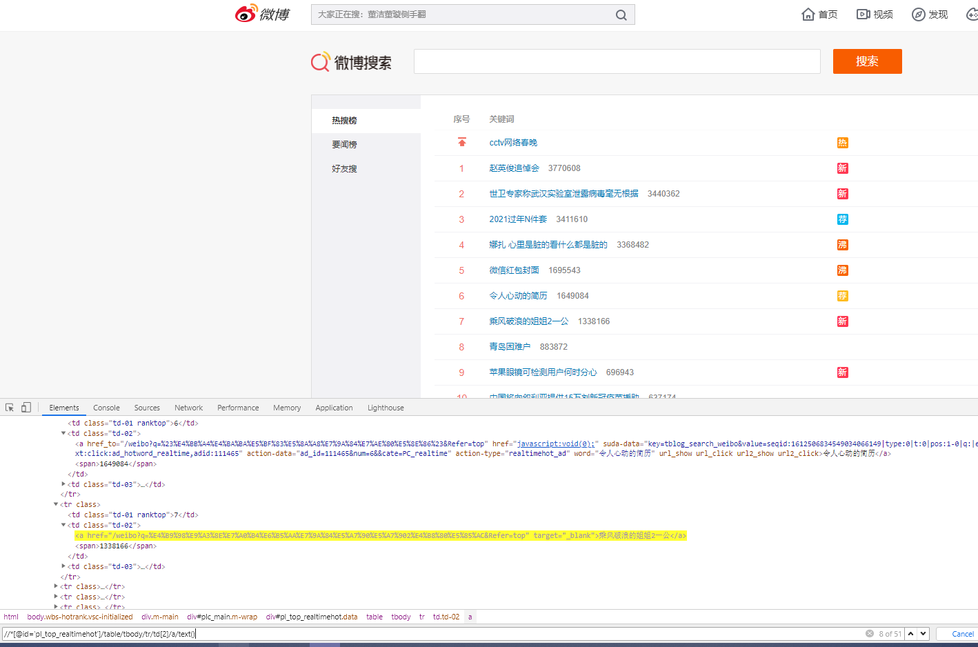Viewport: 978px width, 647px height.
Task: Expand the first collapsed tr class row
Action: pyautogui.click(x=56, y=586)
